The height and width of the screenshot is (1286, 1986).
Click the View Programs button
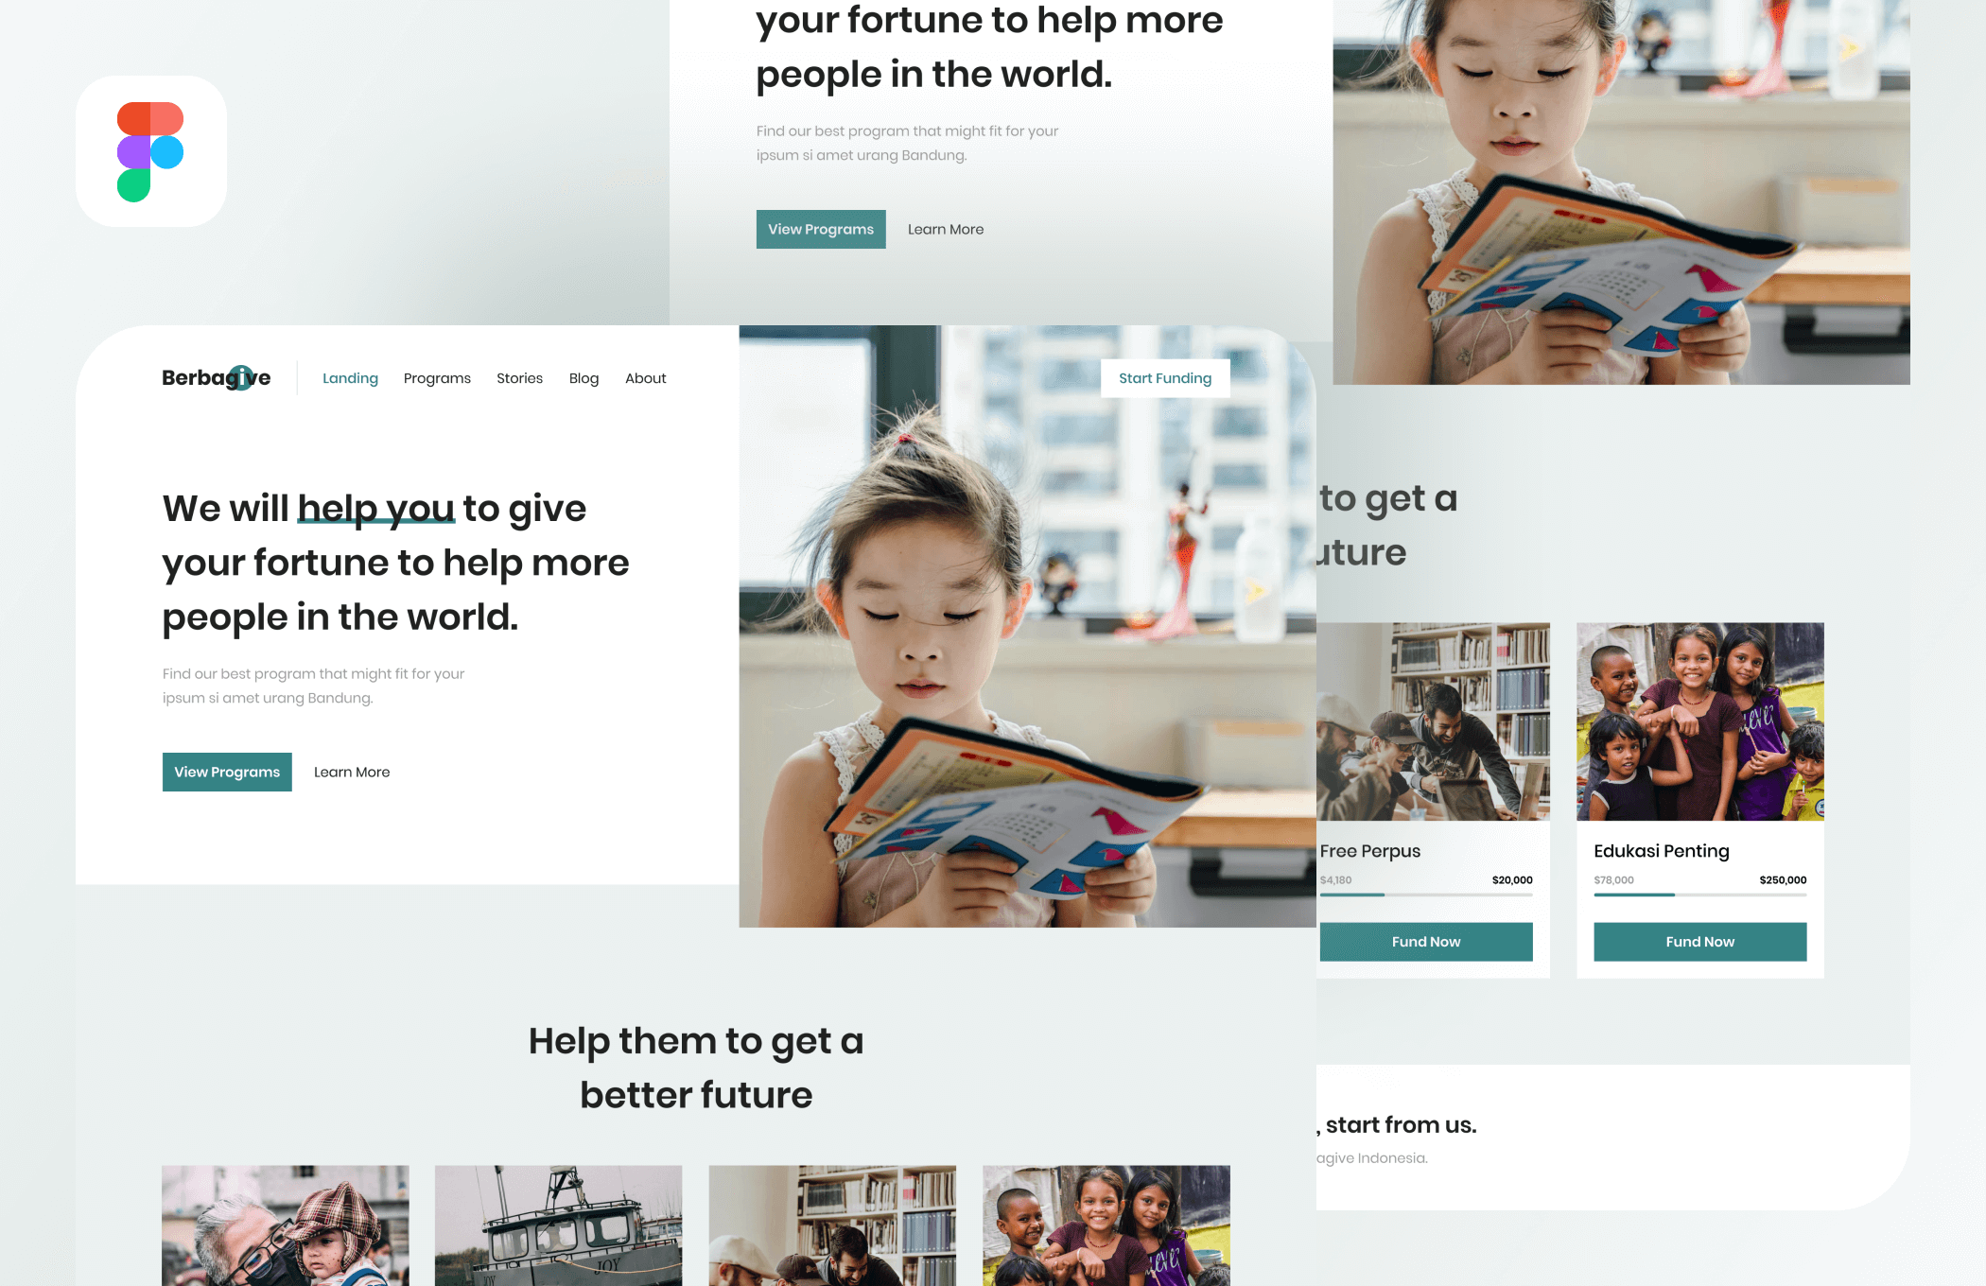click(226, 771)
